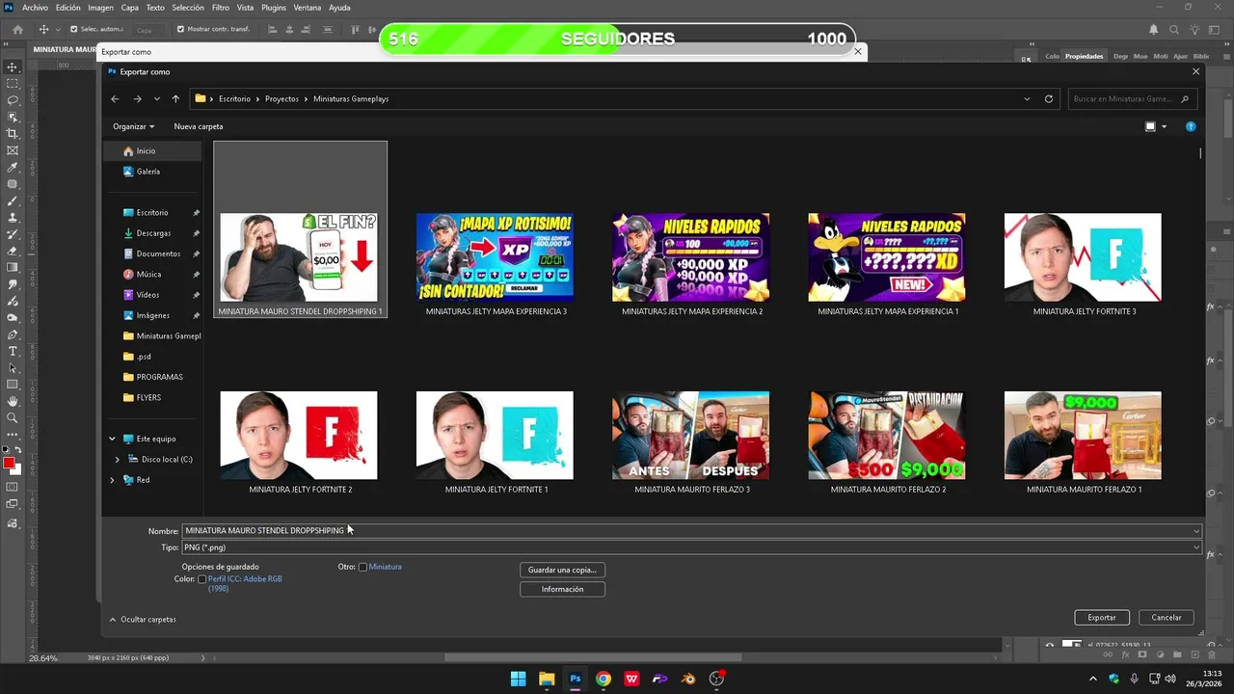Open Descargas in the sidebar

pos(153,233)
